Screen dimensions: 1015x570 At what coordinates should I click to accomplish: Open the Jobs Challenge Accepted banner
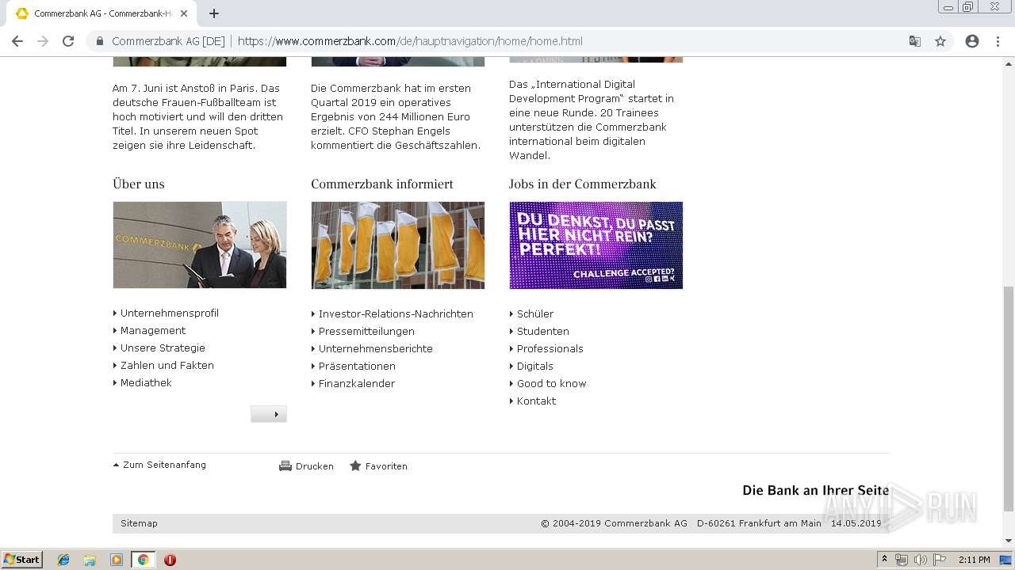click(x=596, y=245)
